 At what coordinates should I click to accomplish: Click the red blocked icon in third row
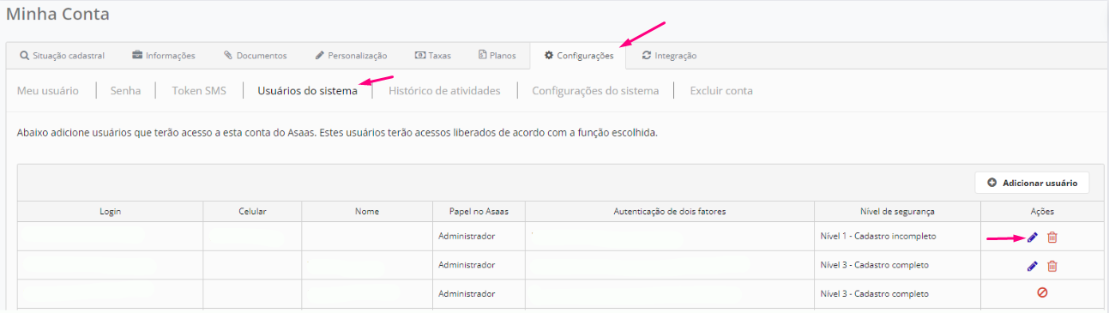1042,292
